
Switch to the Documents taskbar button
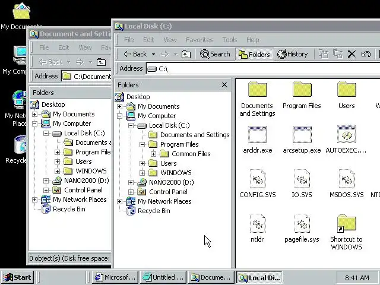211,277
